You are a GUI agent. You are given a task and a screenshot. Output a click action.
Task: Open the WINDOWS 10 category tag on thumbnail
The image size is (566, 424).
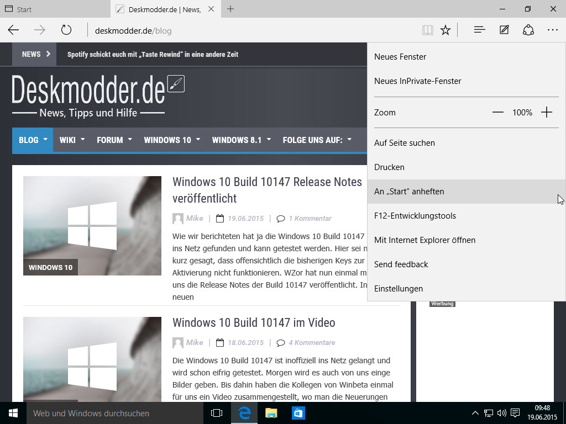[x=50, y=267]
